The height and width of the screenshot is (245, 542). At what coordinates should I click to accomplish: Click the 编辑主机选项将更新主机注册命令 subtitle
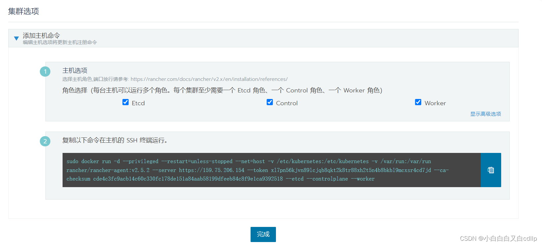60,42
